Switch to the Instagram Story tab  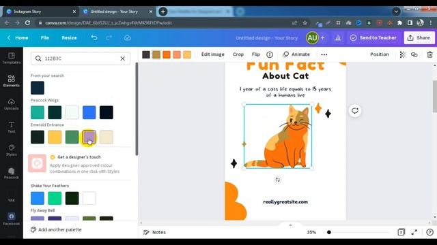[40, 12]
